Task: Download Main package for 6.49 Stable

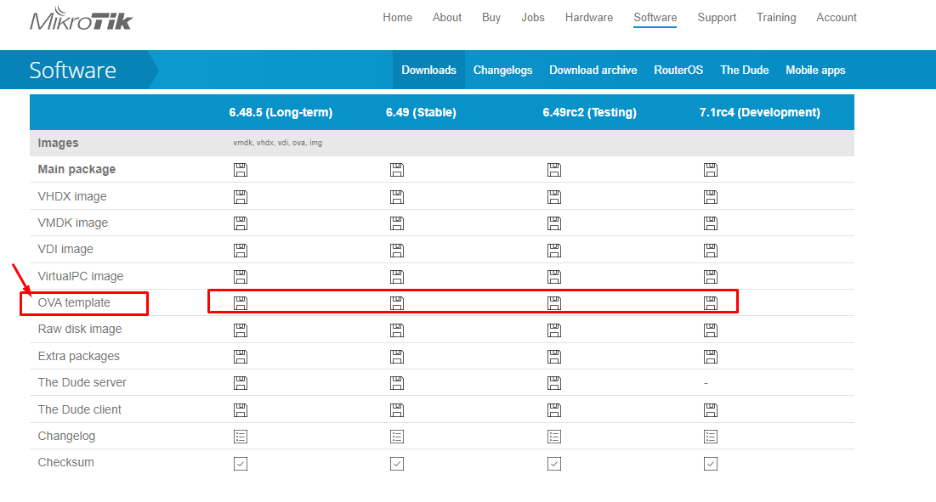Action: point(397,170)
